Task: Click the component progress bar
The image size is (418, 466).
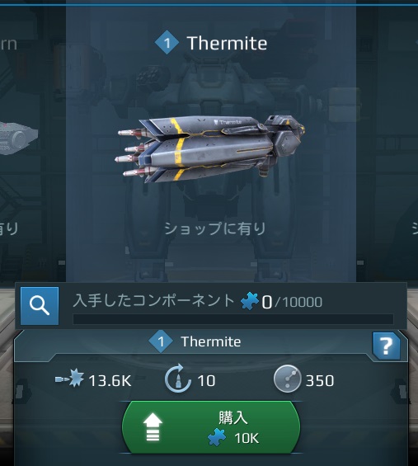Action: [233, 319]
